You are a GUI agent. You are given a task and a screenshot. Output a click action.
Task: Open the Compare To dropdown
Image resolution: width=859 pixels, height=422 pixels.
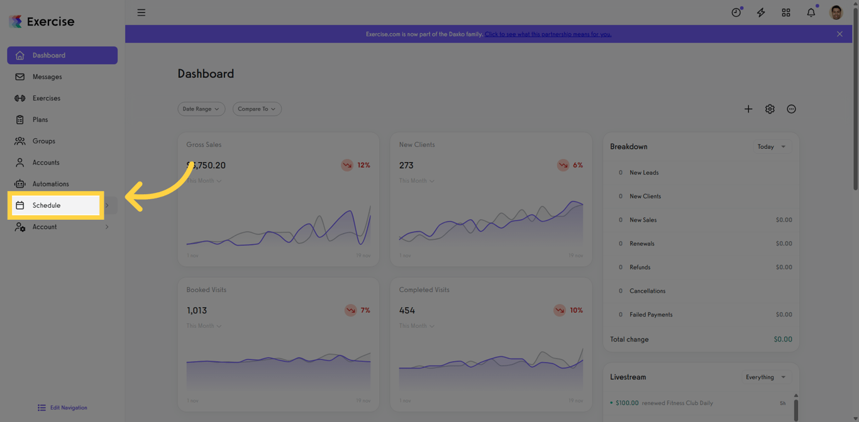click(257, 109)
